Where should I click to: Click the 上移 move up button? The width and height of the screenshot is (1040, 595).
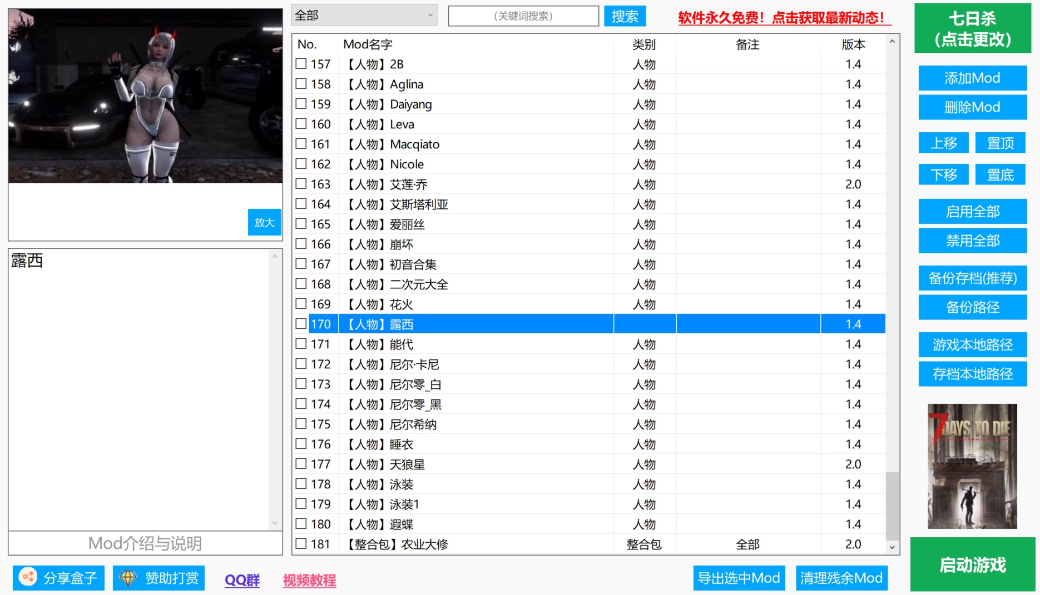point(944,143)
